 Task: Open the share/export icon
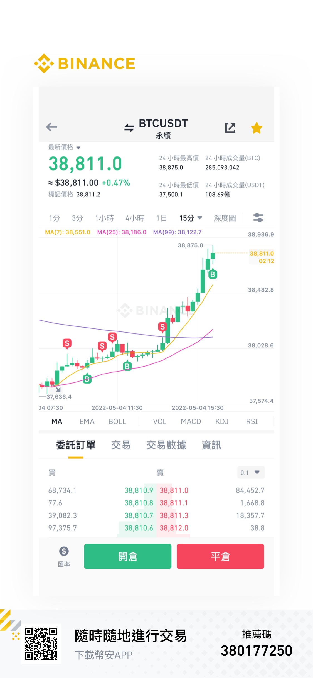click(x=230, y=128)
